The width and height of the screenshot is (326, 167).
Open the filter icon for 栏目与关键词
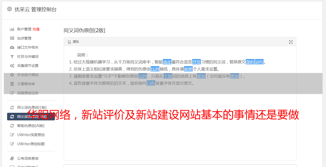coord(12,57)
